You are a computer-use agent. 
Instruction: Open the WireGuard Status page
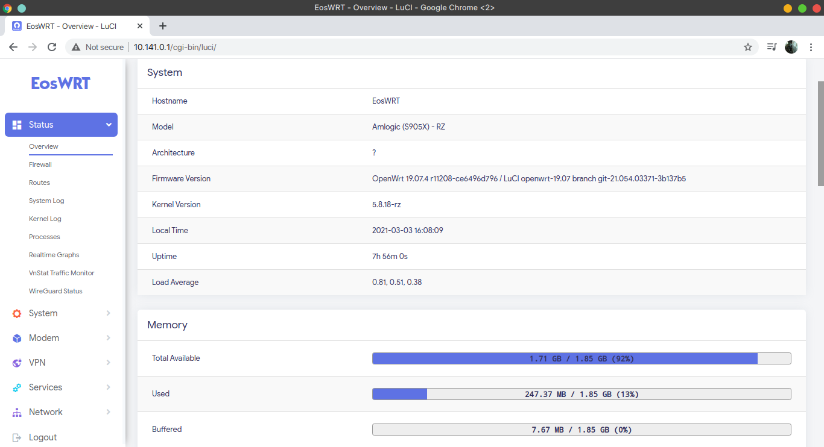click(x=55, y=291)
